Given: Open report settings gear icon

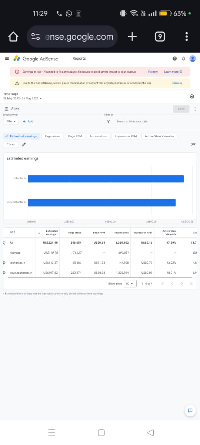Looking at the screenshot, I should 192,96.
